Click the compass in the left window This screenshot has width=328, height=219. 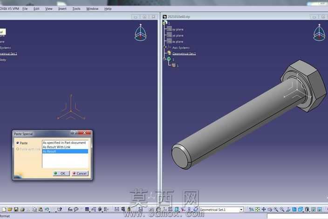(141, 33)
